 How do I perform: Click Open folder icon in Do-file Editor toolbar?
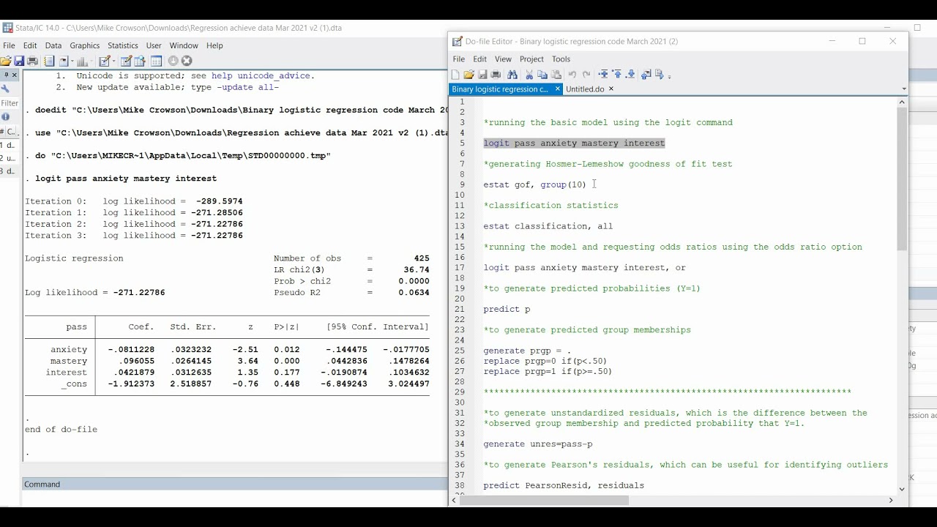[469, 75]
